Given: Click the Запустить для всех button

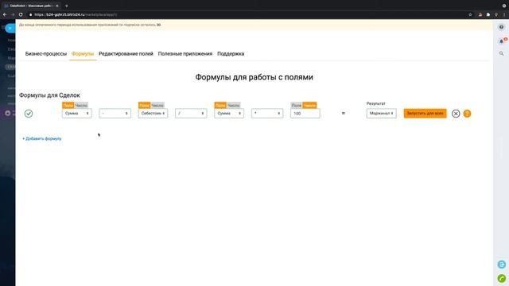Looking at the screenshot, I should coord(425,114).
